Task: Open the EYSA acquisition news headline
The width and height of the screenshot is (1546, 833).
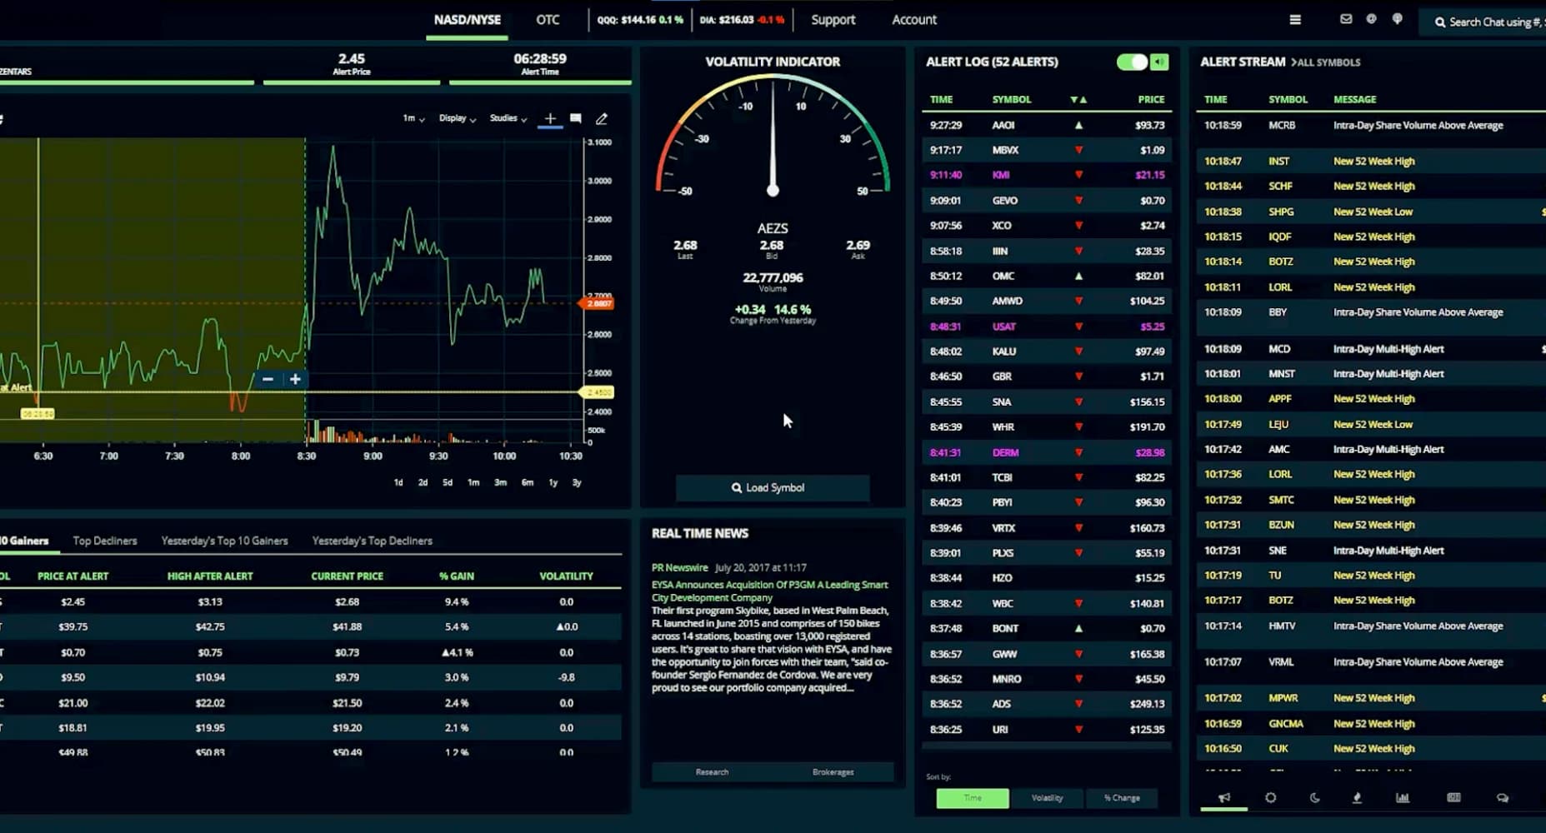Action: [770, 591]
